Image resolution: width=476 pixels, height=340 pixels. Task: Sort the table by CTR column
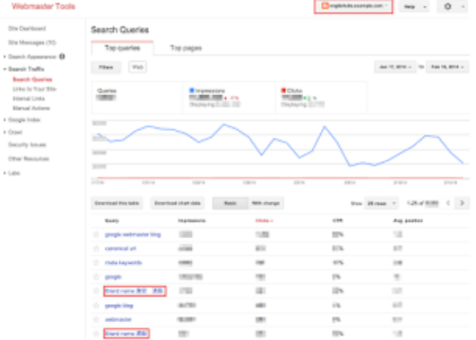tap(337, 220)
